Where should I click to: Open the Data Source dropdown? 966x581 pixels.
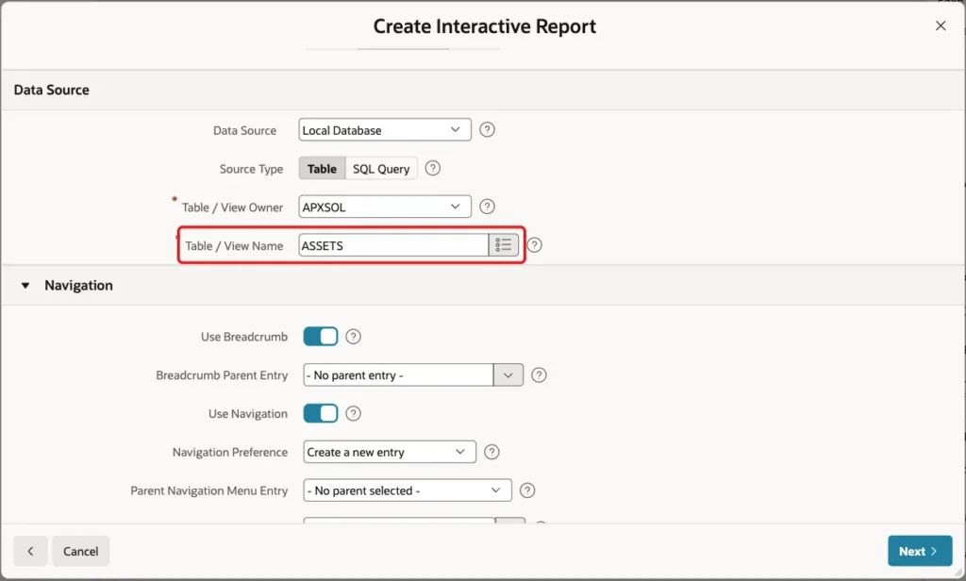click(x=385, y=130)
